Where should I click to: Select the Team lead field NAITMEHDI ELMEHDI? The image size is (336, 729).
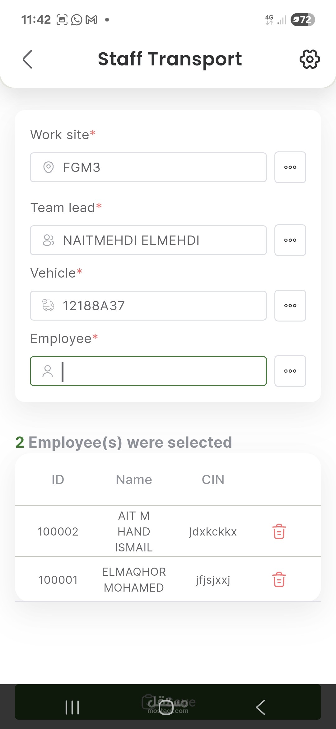[x=148, y=240]
